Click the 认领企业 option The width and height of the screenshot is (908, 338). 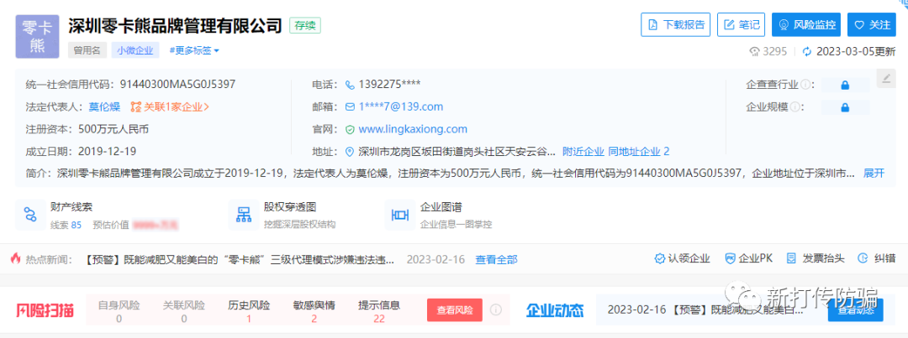682,258
